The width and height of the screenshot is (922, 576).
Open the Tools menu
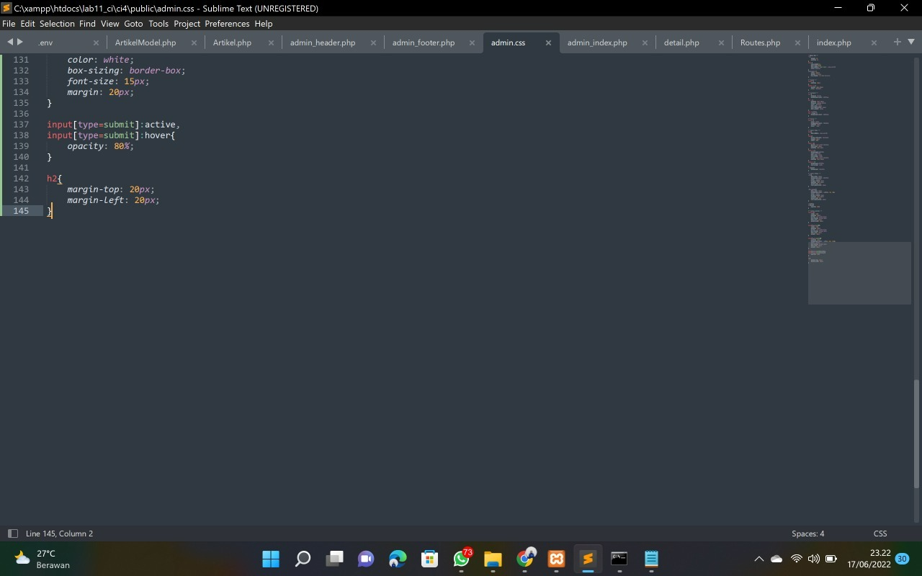click(x=158, y=24)
